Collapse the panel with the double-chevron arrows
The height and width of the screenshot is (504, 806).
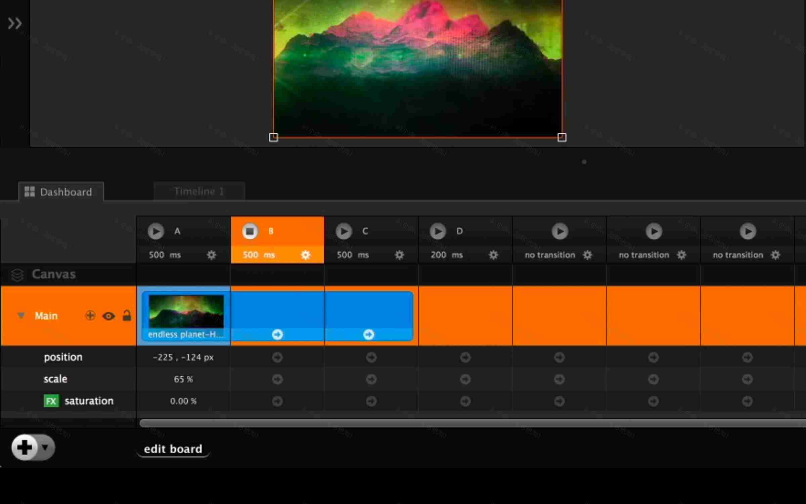15,23
